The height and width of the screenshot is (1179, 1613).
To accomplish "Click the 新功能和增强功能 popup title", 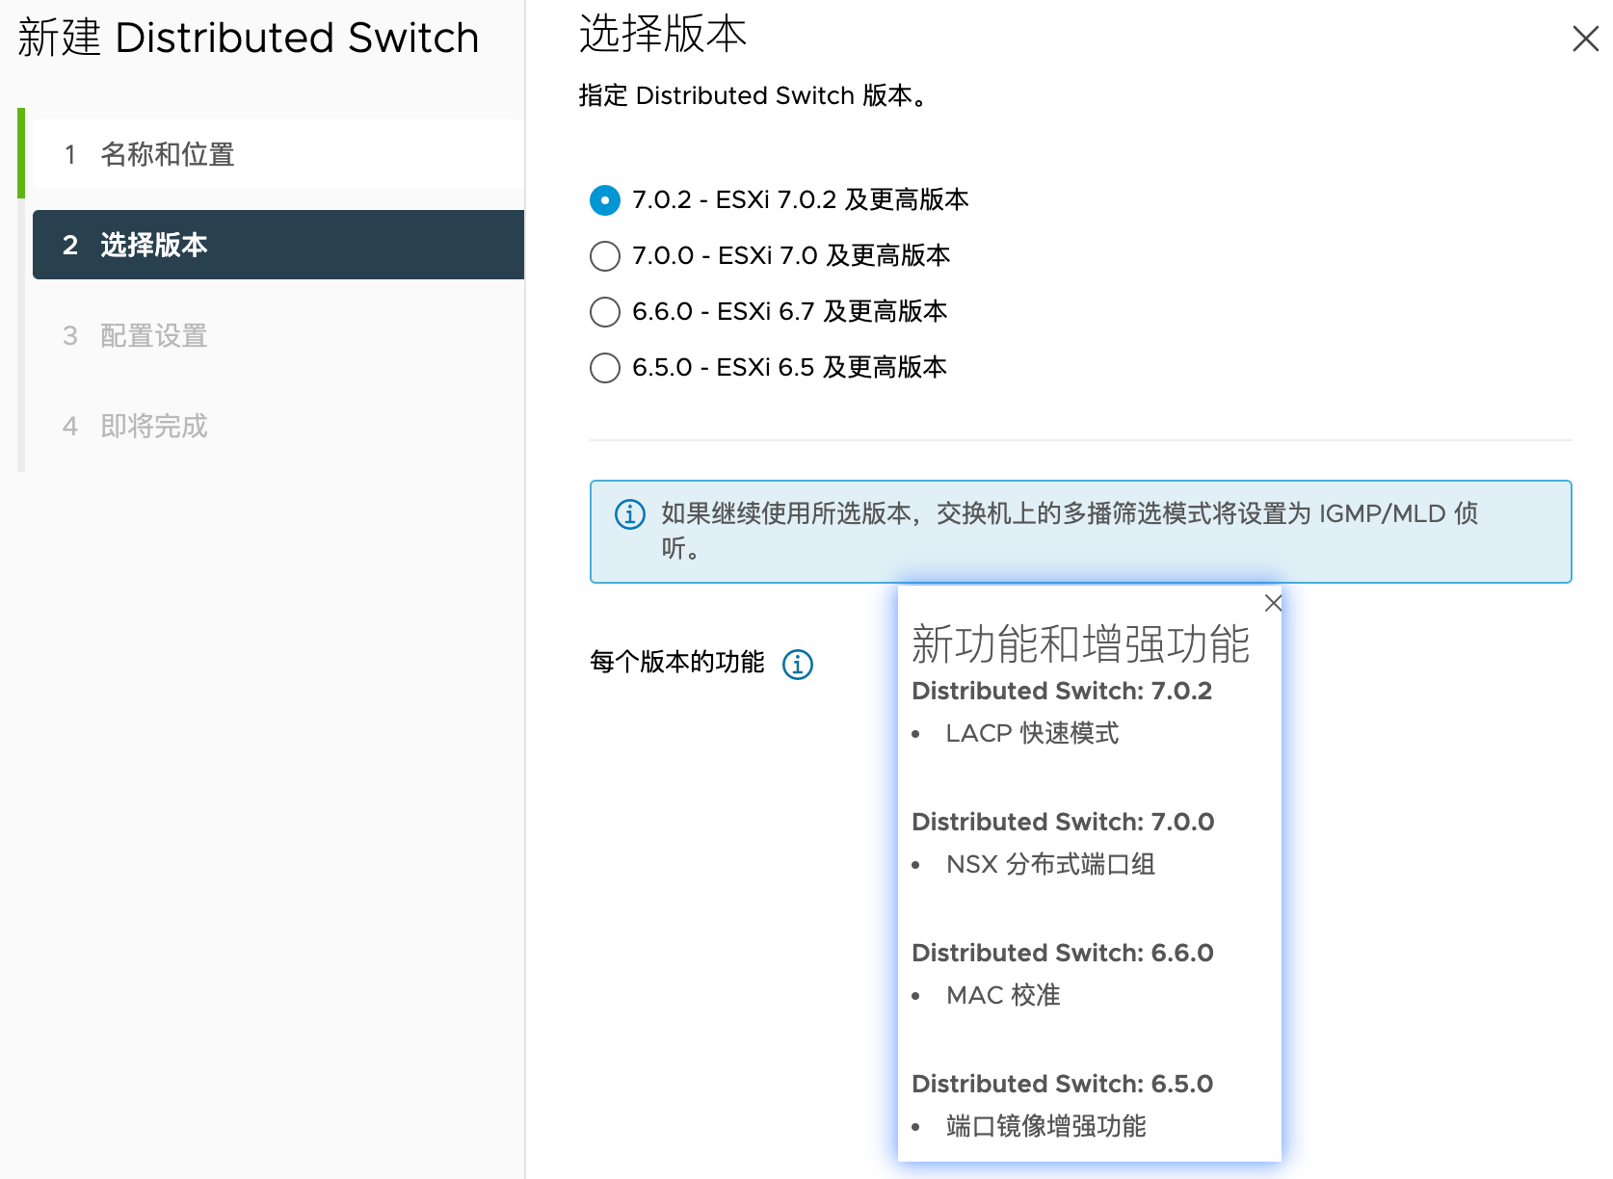I will point(1081,643).
